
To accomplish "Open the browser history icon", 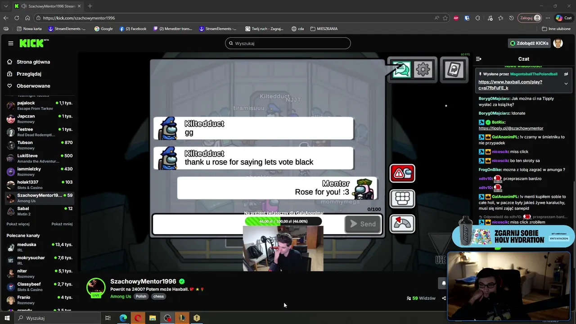I will [x=512, y=18].
